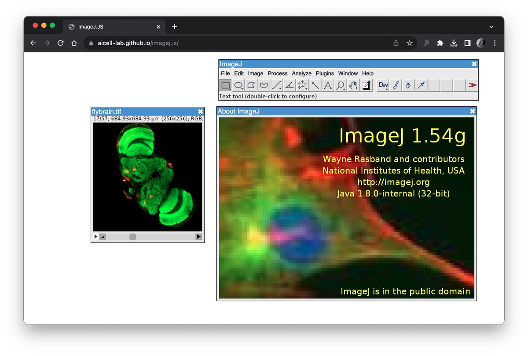Open the Chrome profile avatar
528x356 pixels.
[x=481, y=43]
